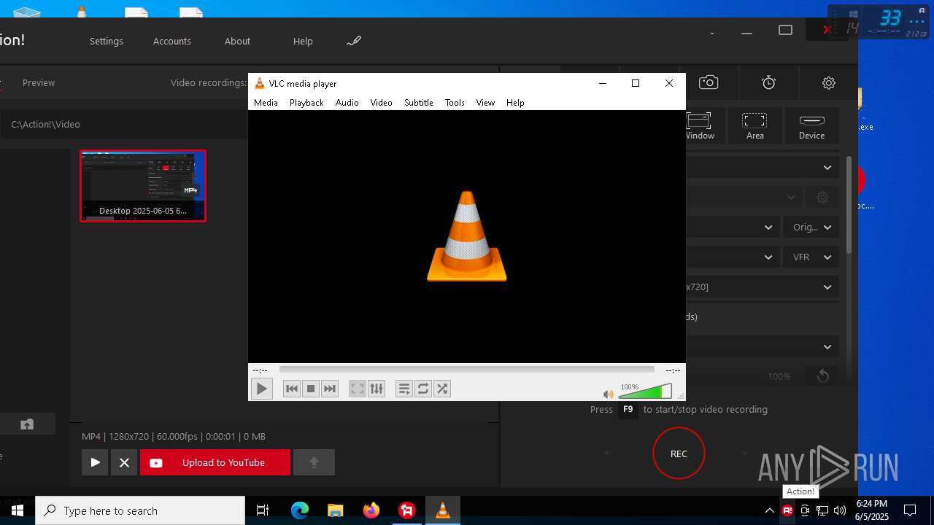Expand dropdown below seconds setting
The width and height of the screenshot is (934, 525).
[x=762, y=346]
